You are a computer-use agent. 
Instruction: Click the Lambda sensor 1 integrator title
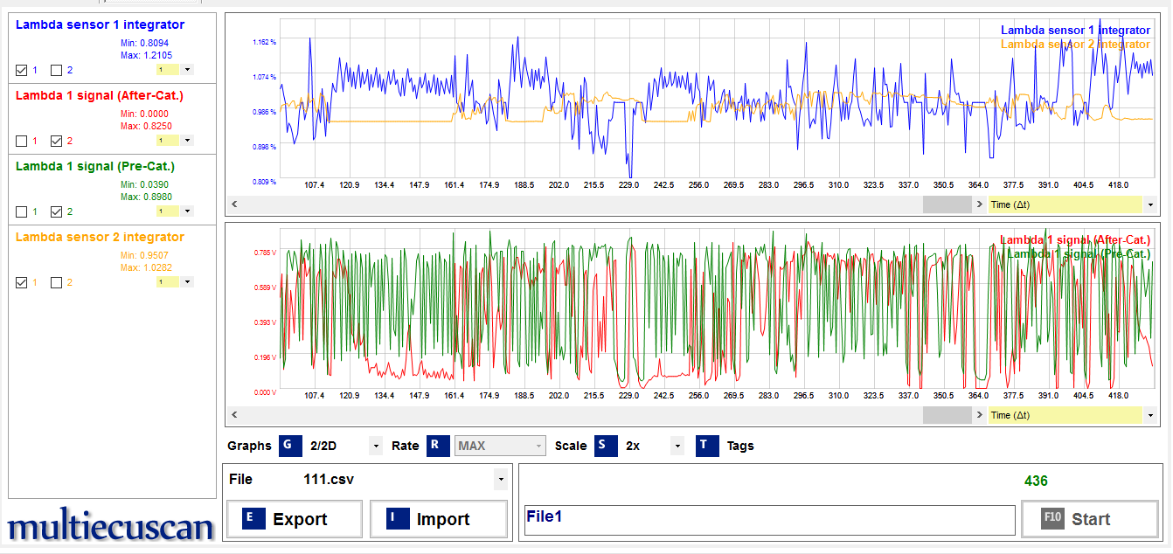pyautogui.click(x=100, y=24)
